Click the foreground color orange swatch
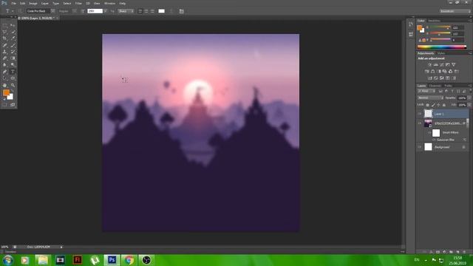The image size is (473, 266). 6,92
